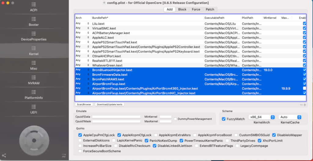
Task: Select the DeviceProperties sidebar icon
Action: 34,34
